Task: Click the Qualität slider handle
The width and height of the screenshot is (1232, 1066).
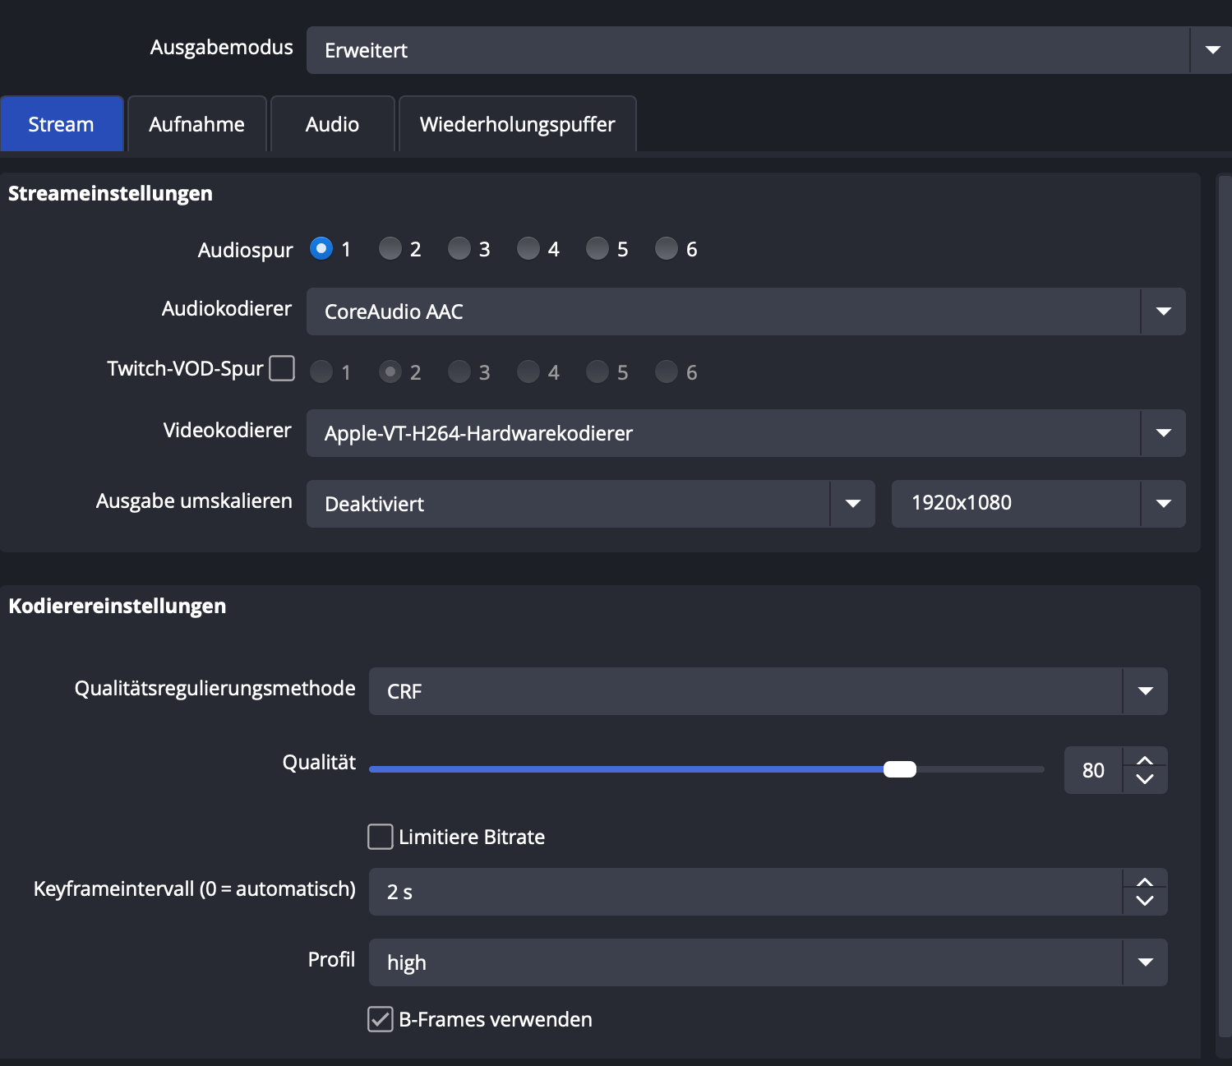Action: (x=900, y=769)
